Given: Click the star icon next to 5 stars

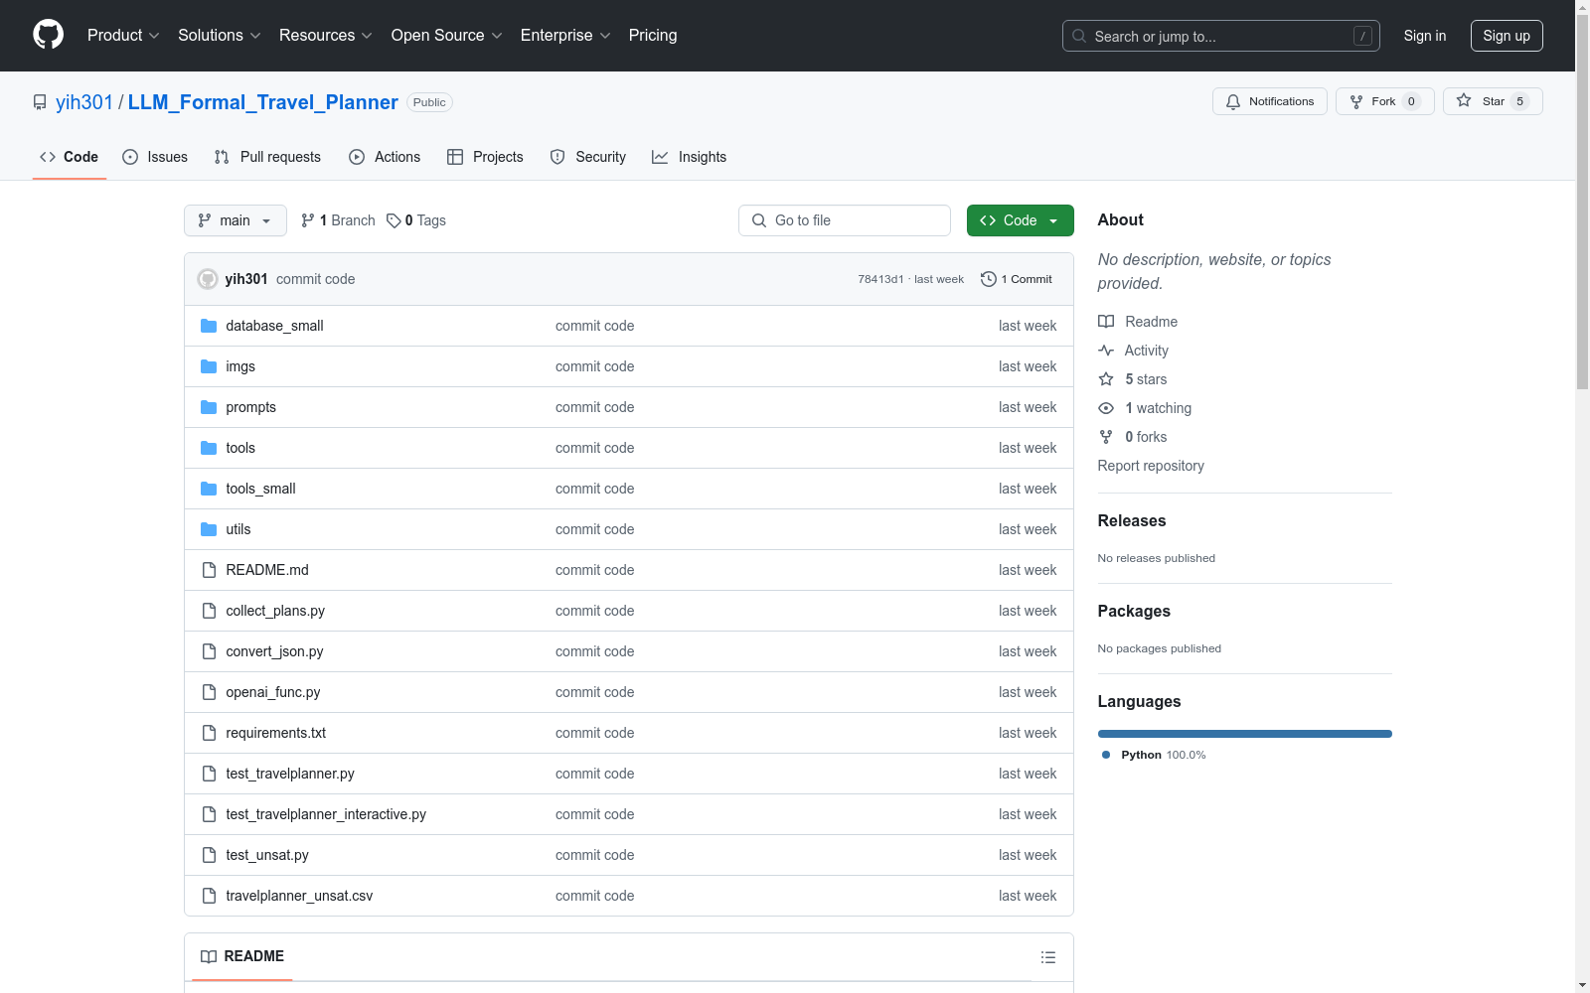Looking at the screenshot, I should 1106,379.
